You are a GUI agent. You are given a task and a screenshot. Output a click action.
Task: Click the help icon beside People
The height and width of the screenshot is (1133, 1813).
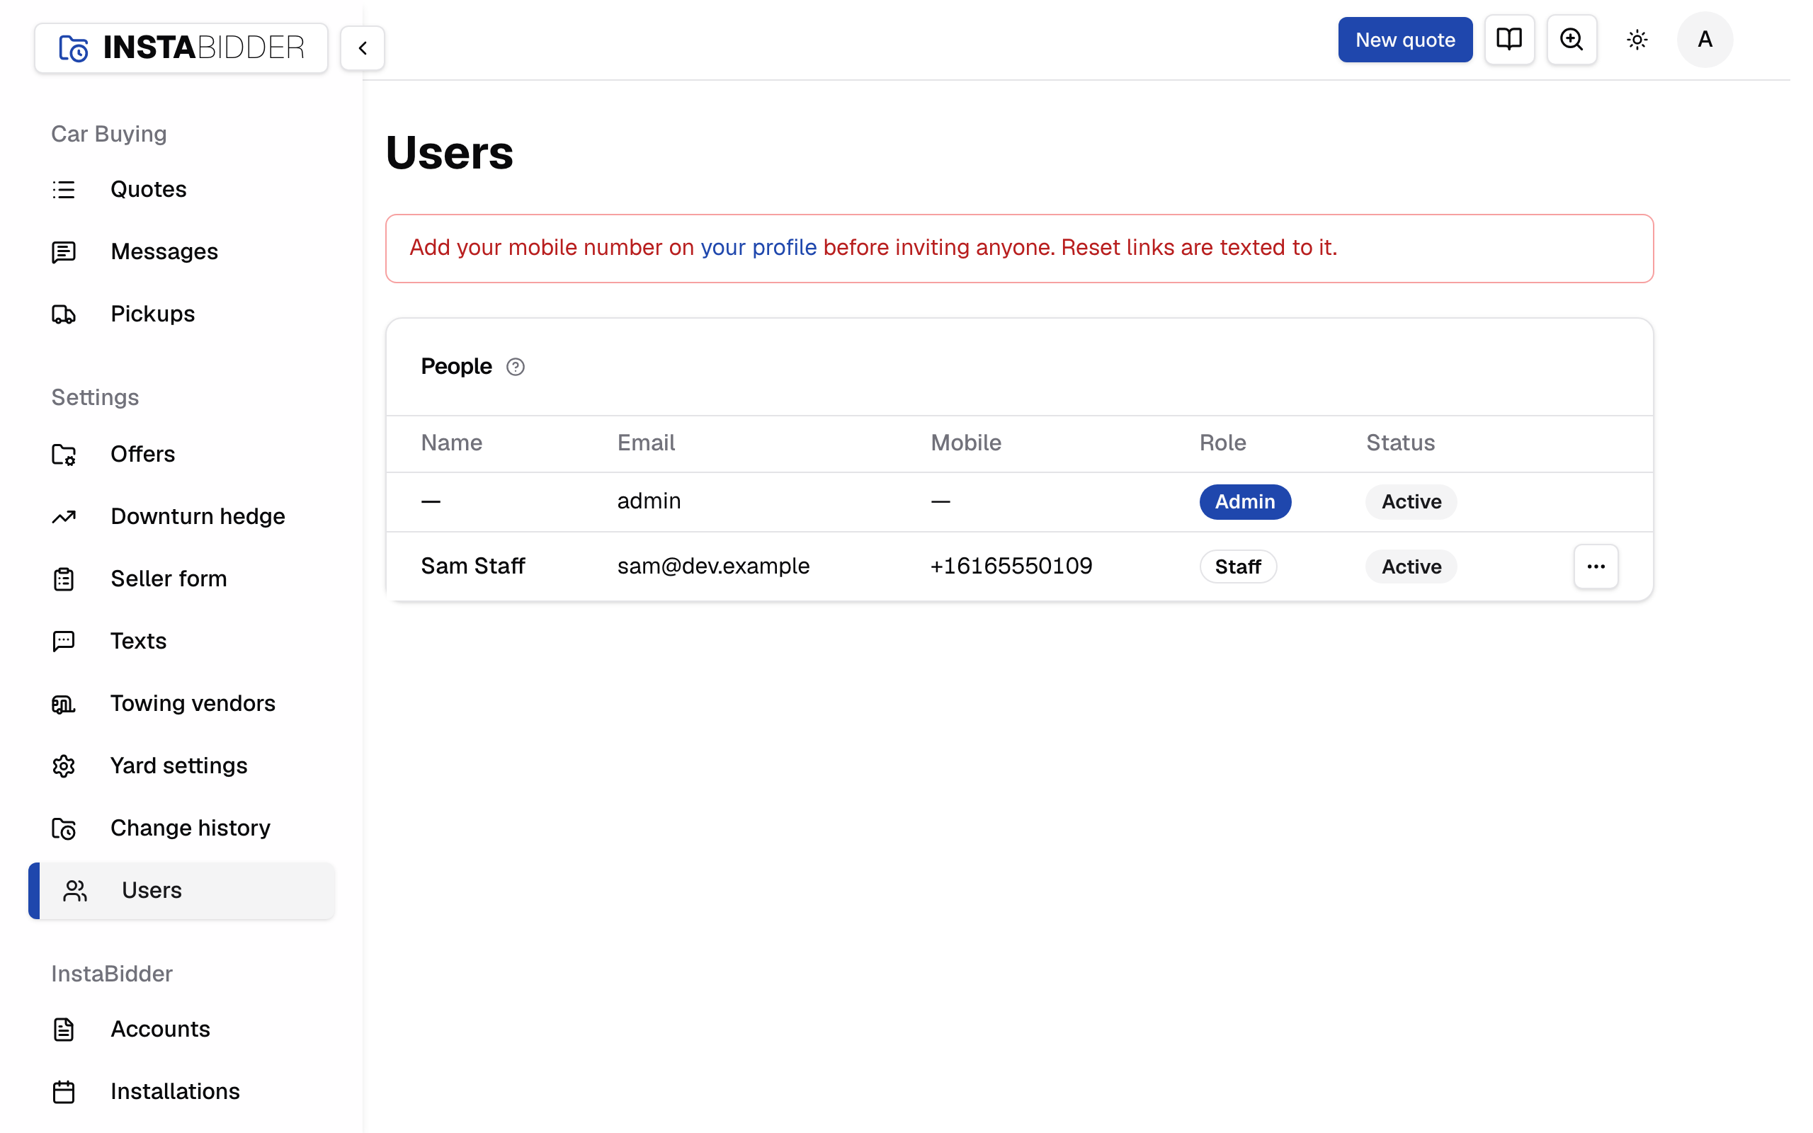(516, 368)
